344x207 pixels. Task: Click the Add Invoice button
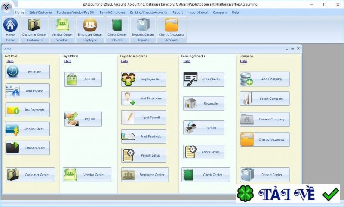point(28,91)
